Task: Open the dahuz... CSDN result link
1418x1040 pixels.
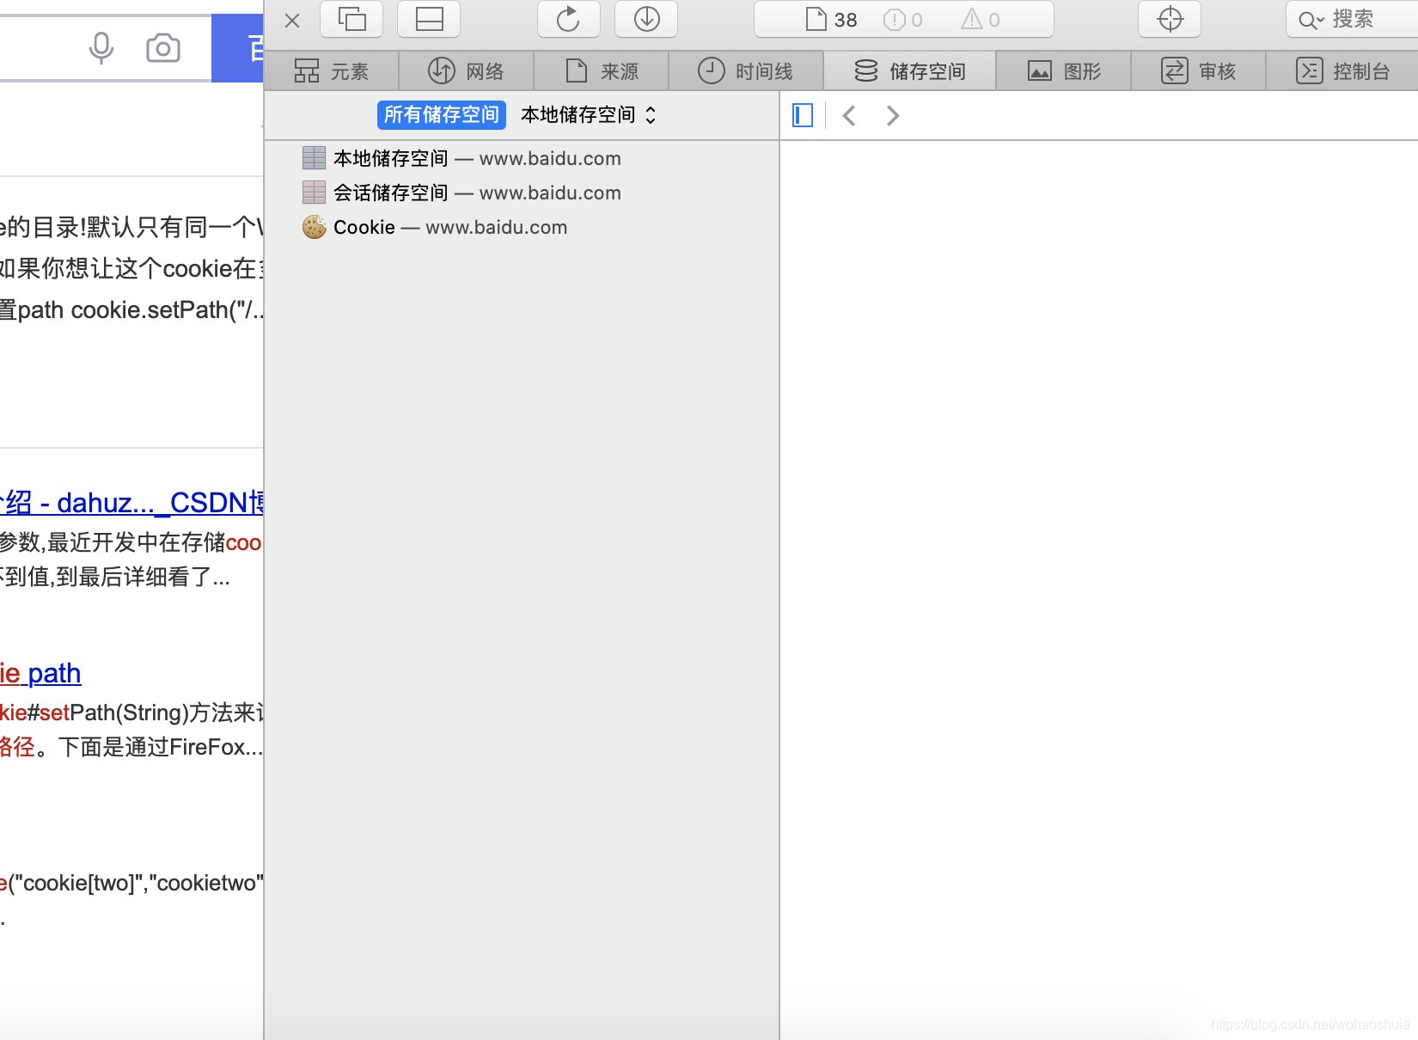Action: [x=131, y=502]
